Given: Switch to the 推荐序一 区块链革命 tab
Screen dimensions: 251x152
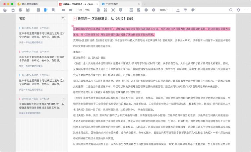Looking at the screenshot, I should point(79,4).
